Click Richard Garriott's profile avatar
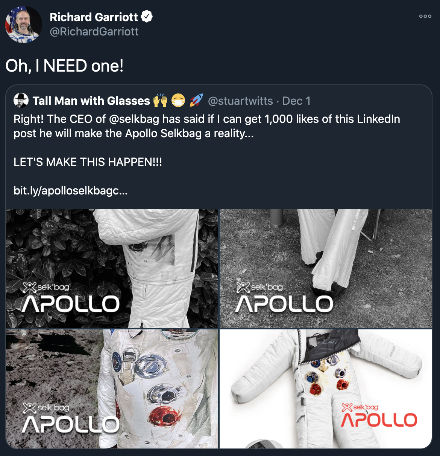The height and width of the screenshot is (456, 440). point(23,24)
